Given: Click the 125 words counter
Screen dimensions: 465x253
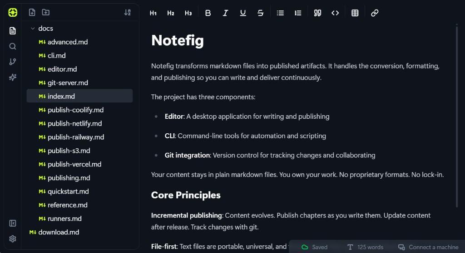Looking at the screenshot, I should [x=365, y=247].
